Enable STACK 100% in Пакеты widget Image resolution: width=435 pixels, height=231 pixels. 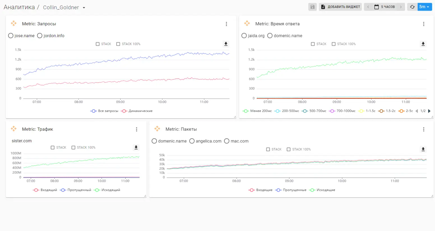coord(288,149)
